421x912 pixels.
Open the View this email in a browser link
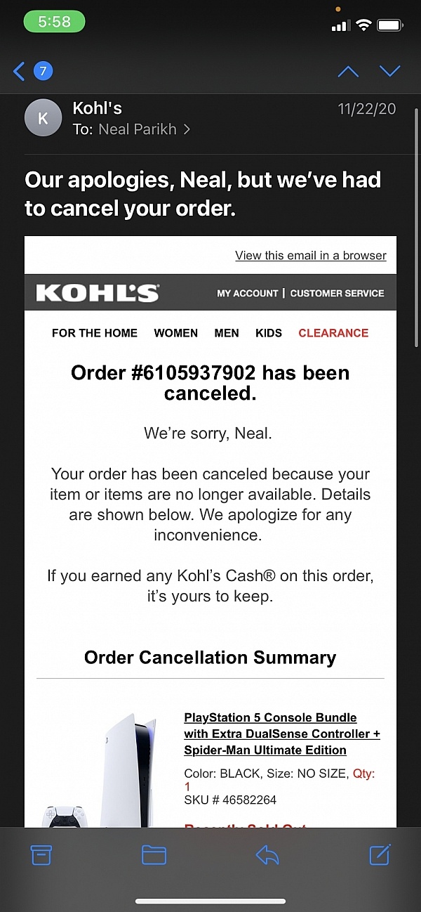311,255
